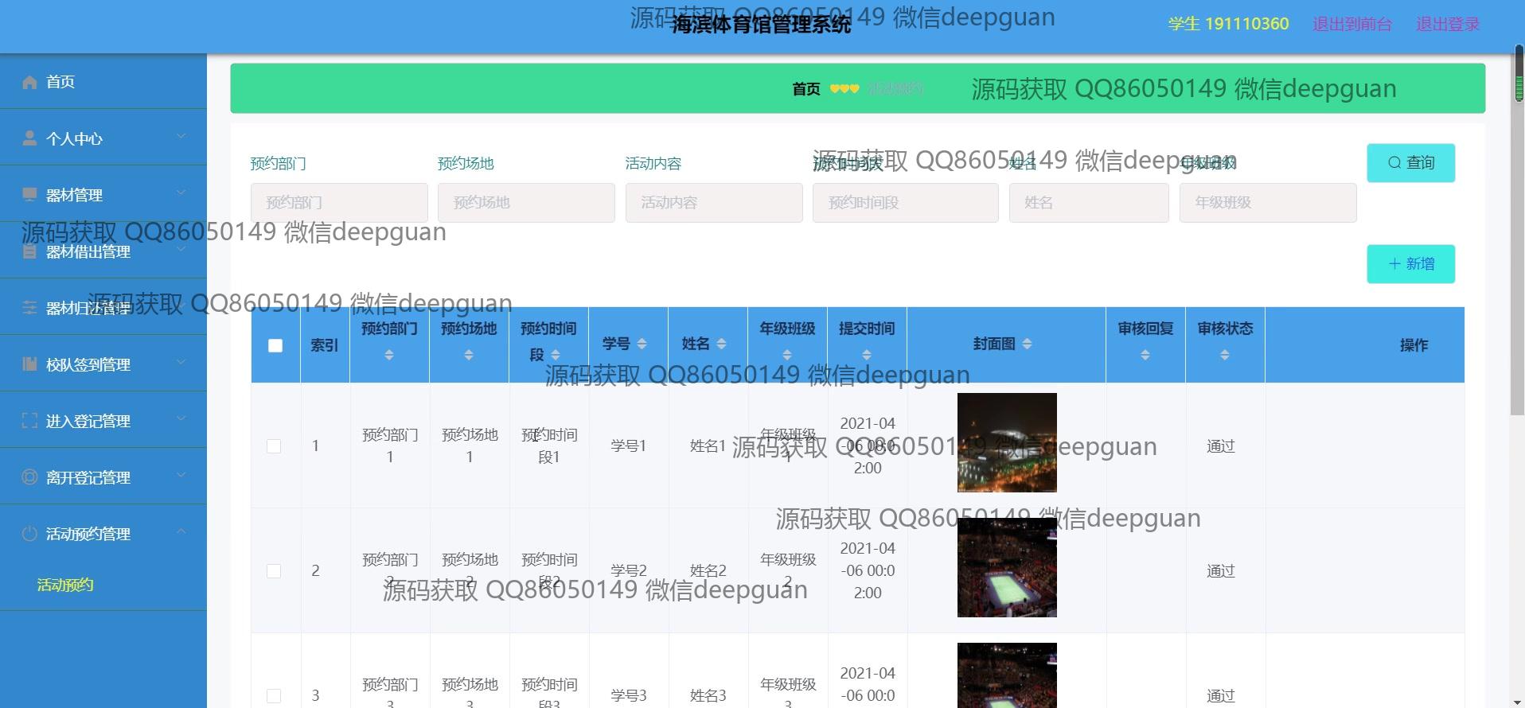The height and width of the screenshot is (708, 1525).
Task: Click the 个人中心 user icon
Action: click(x=29, y=138)
